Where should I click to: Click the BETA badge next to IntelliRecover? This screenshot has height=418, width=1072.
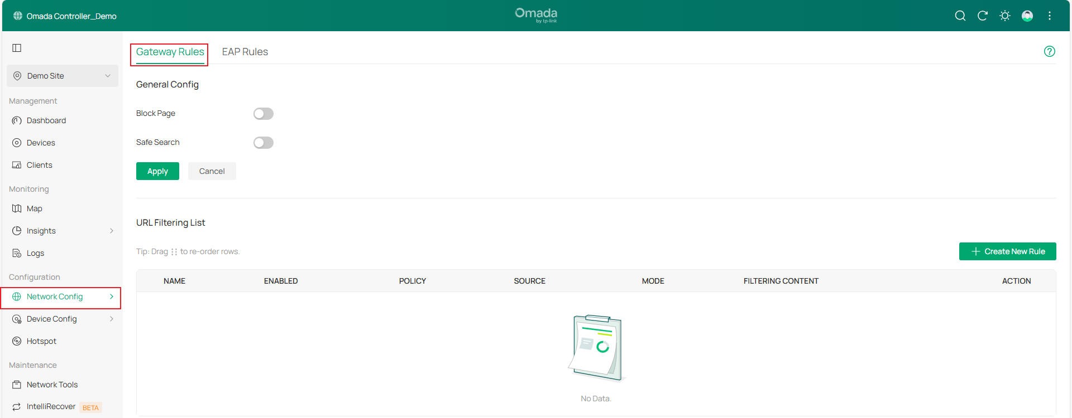tap(90, 407)
